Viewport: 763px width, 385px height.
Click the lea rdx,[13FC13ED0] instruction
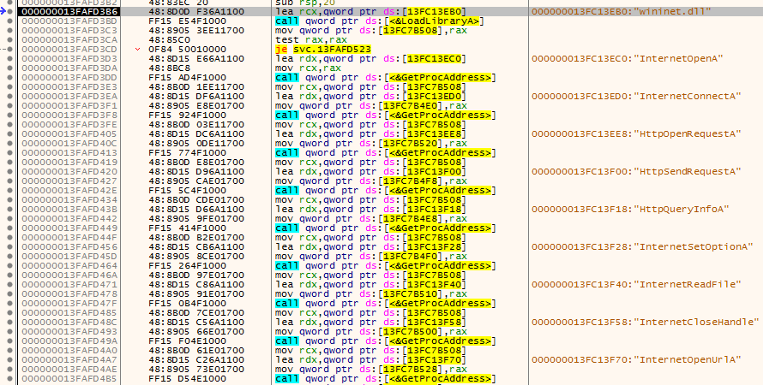click(371, 96)
